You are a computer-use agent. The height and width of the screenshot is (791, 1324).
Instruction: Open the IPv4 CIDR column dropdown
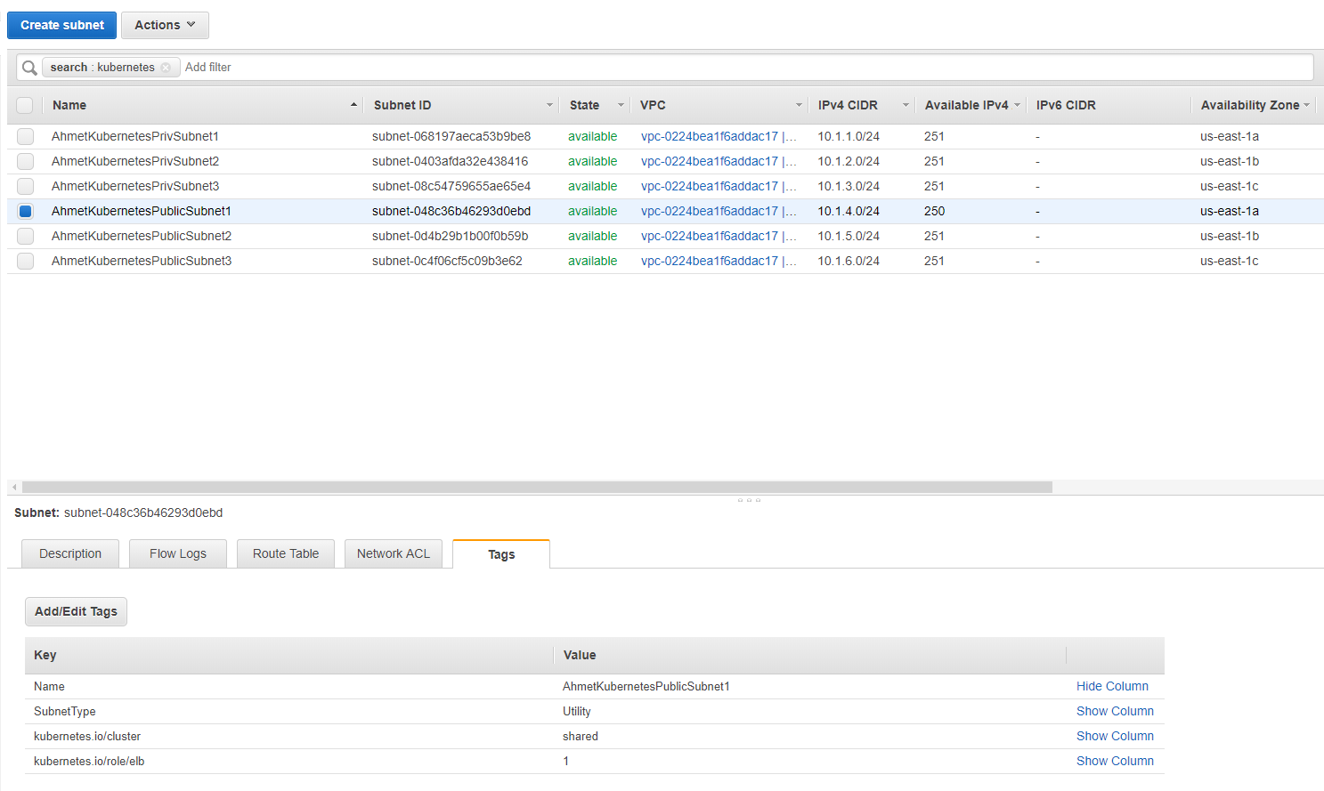coord(906,105)
